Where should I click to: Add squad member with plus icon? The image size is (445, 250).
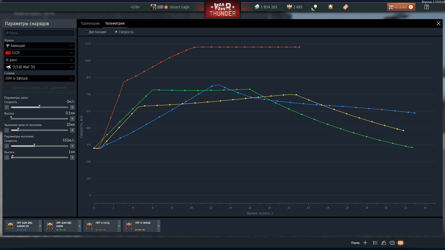pyautogui.click(x=365, y=242)
